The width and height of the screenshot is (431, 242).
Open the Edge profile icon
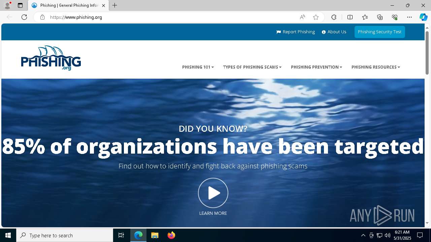(x=7, y=5)
